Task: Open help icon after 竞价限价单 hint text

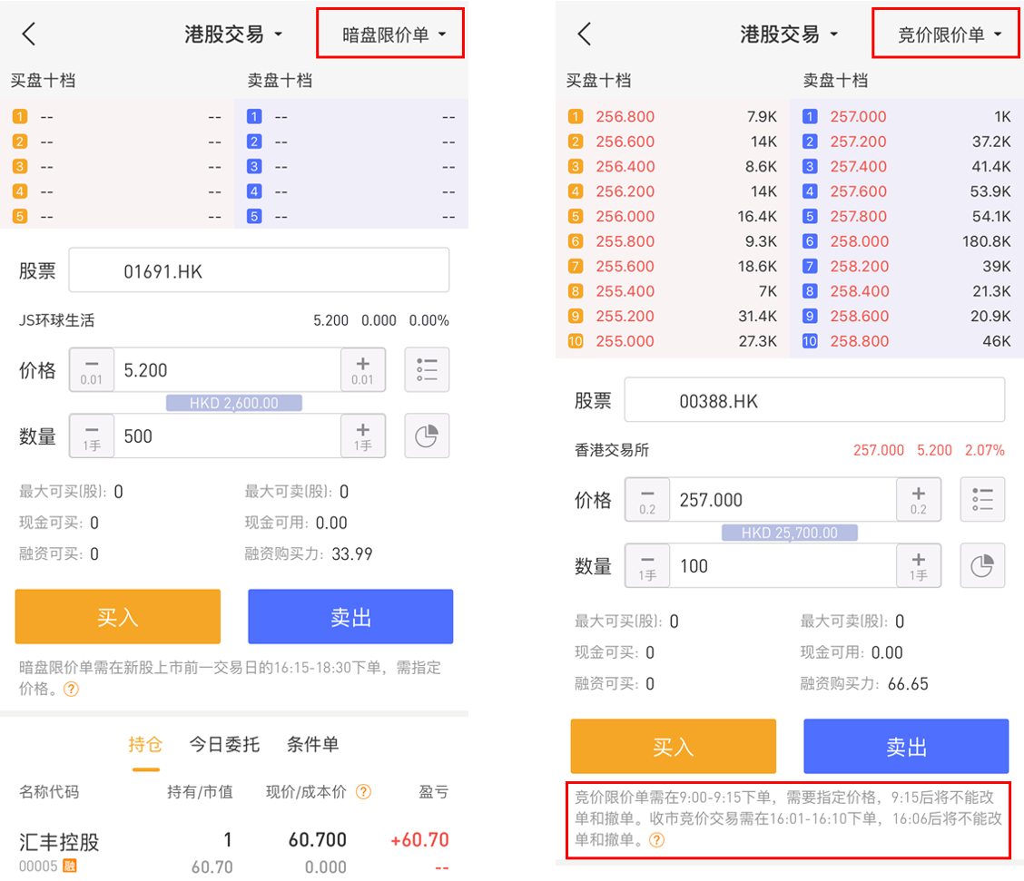Action: point(657,840)
